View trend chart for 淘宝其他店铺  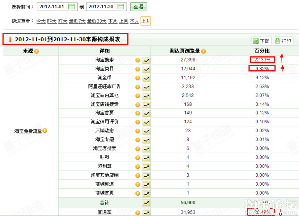click(x=146, y=176)
